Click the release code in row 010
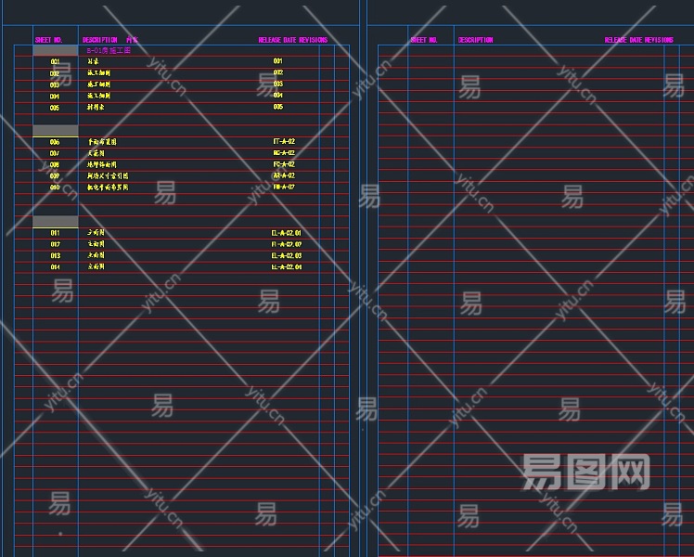Image resolution: width=694 pixels, height=557 pixels. [x=284, y=187]
